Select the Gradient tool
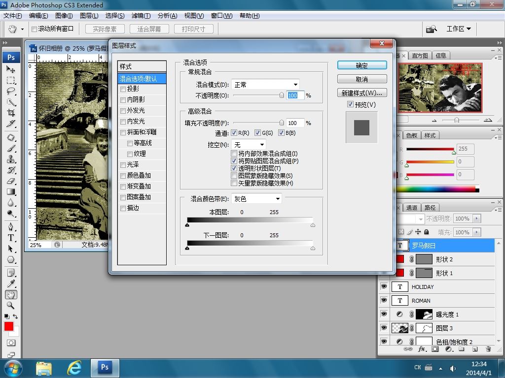 click(x=11, y=192)
